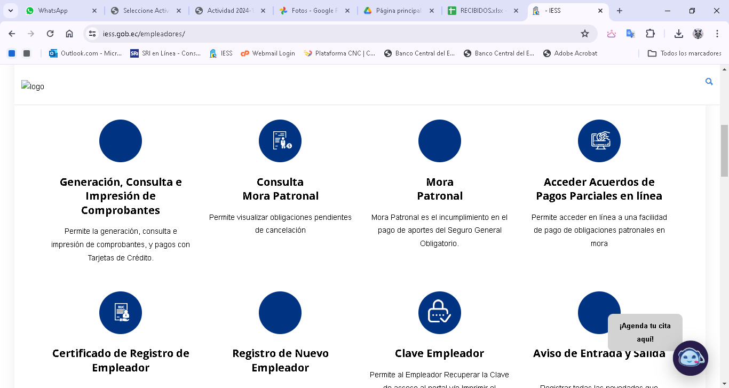This screenshot has width=729, height=388.
Task: Click the vertical page scrollbar thumb
Action: coord(724,151)
